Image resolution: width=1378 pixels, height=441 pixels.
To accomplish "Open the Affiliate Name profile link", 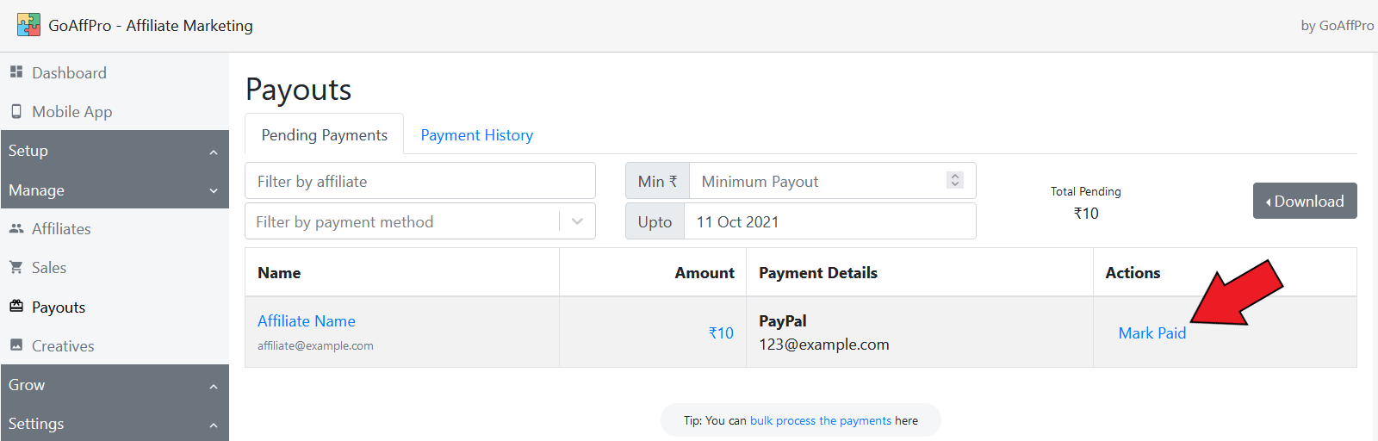I will tap(306, 321).
